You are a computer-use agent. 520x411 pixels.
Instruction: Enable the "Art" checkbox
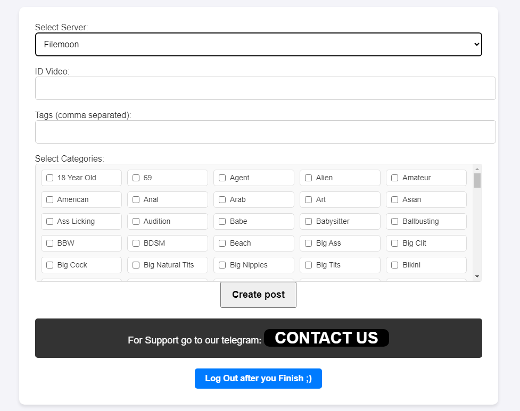coord(308,199)
